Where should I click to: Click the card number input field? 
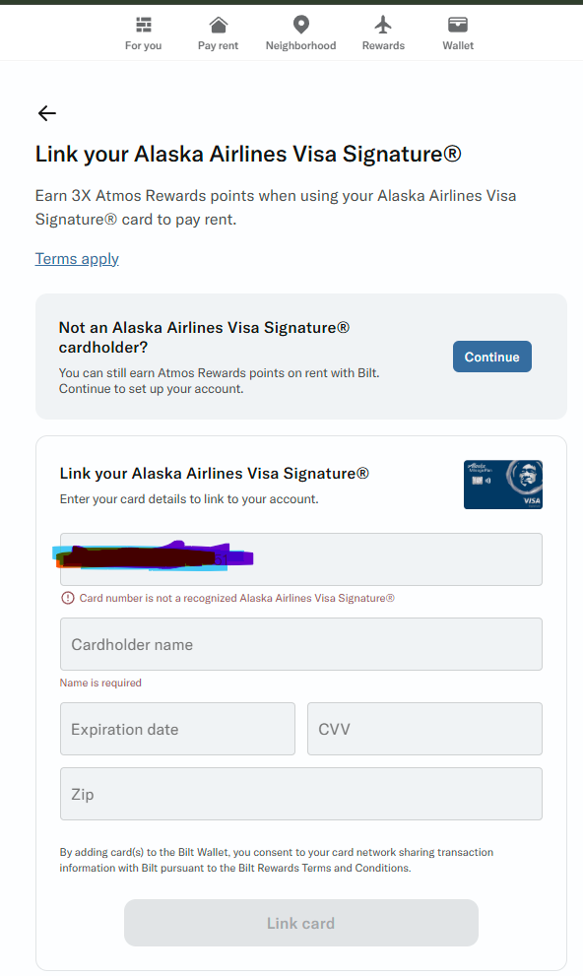pyautogui.click(x=300, y=558)
